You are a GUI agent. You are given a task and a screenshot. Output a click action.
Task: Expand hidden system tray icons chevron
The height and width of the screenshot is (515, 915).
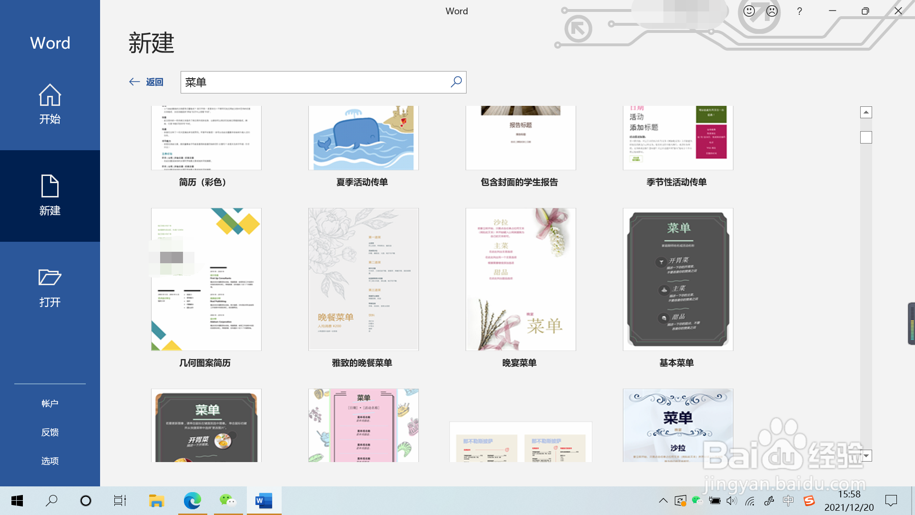click(663, 500)
